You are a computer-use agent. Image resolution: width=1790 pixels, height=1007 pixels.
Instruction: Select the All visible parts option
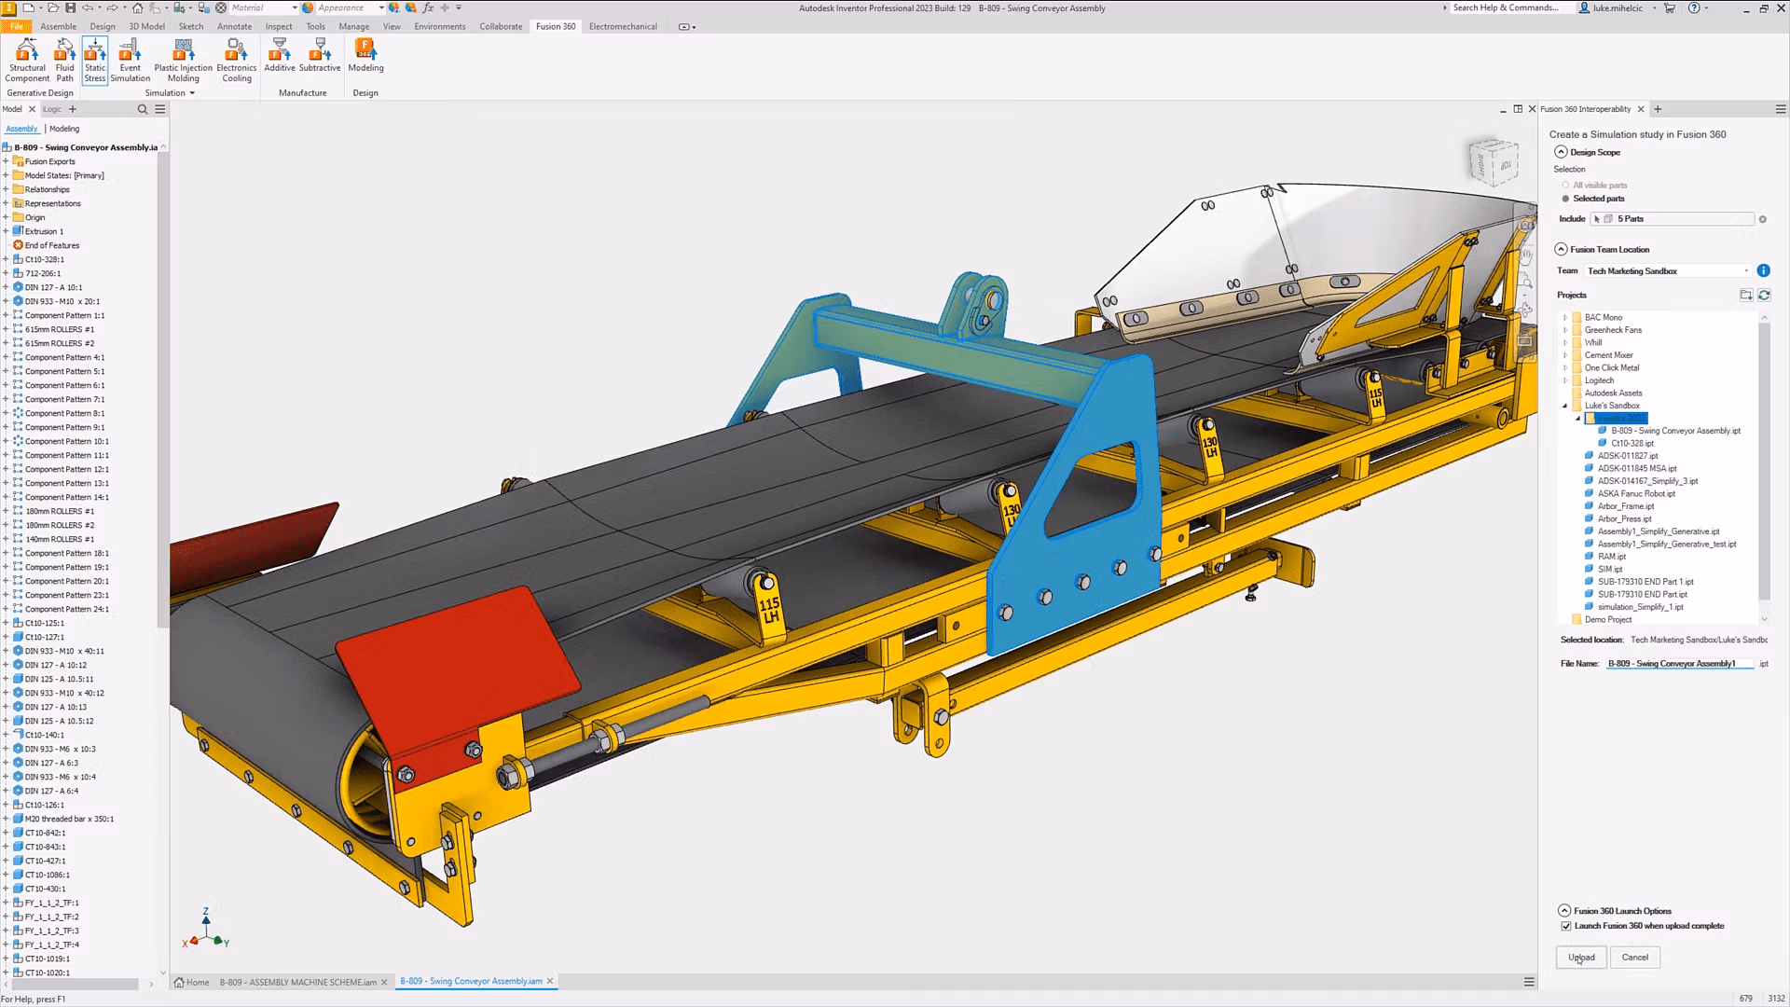1565,185
